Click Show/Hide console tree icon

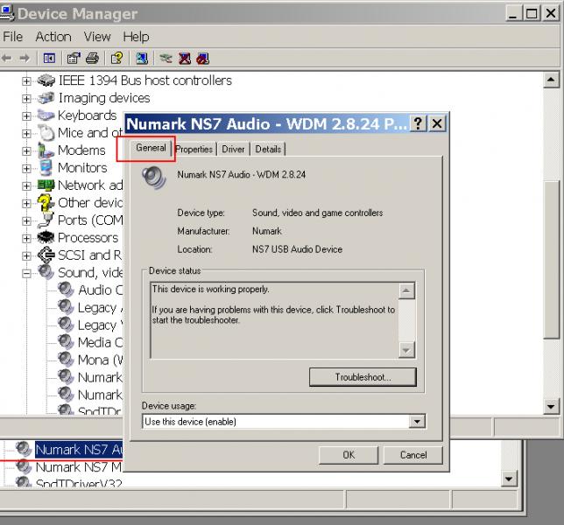click(x=50, y=59)
